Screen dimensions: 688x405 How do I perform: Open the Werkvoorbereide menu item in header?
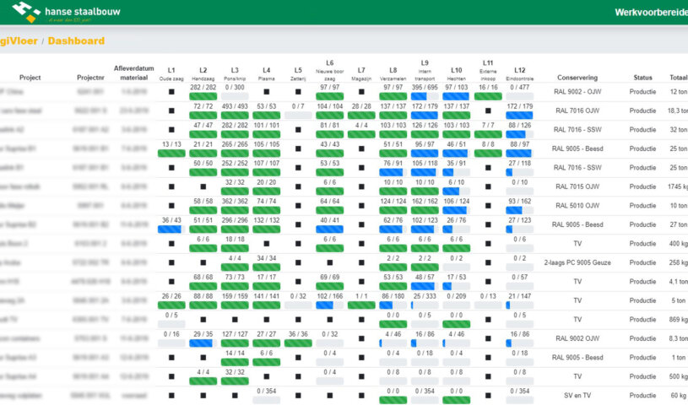point(651,13)
